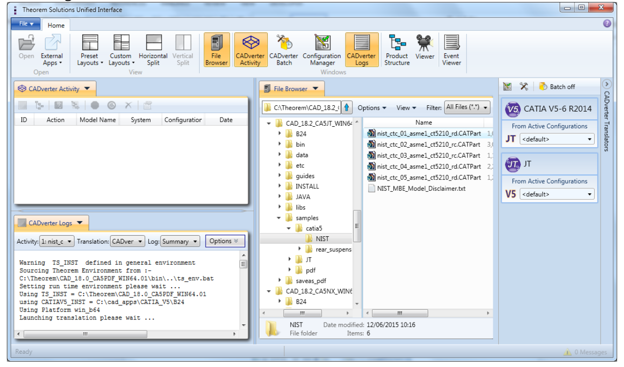624x367 pixels.
Task: Open the File menu
Action: tap(26, 23)
